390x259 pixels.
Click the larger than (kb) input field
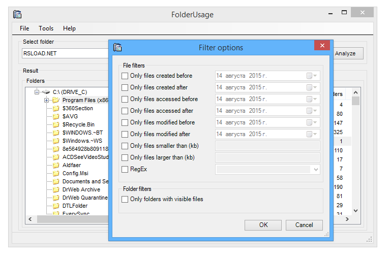267,157
